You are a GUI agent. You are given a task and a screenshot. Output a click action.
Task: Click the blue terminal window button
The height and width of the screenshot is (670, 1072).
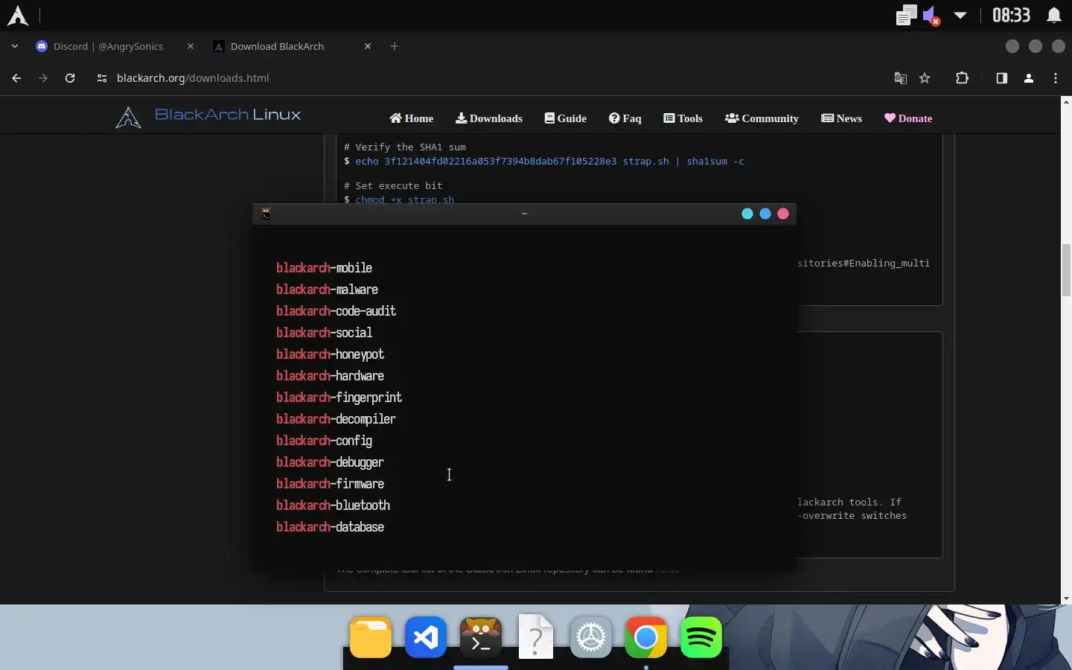pos(765,214)
